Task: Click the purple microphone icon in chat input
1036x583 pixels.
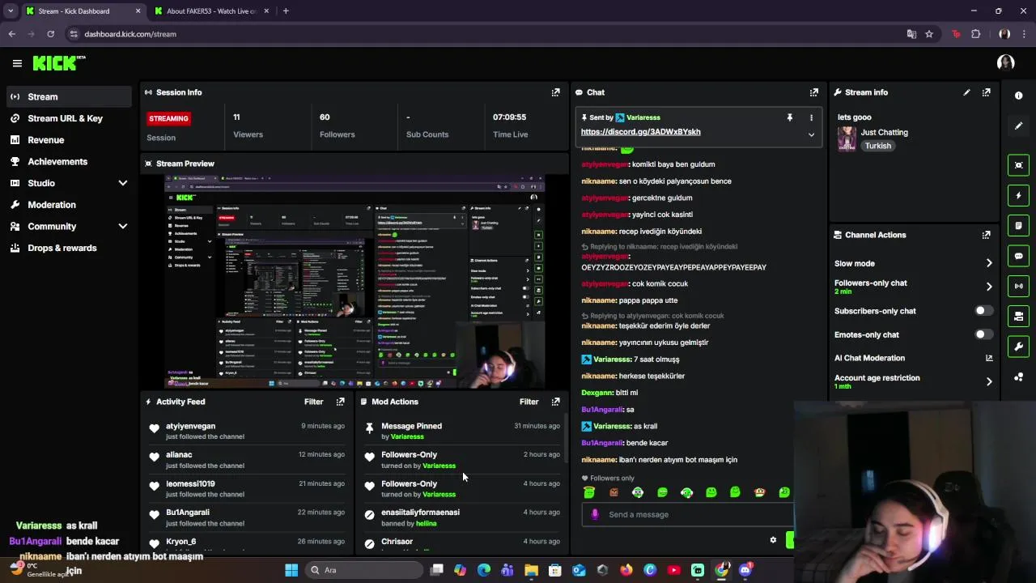Action: (595, 514)
